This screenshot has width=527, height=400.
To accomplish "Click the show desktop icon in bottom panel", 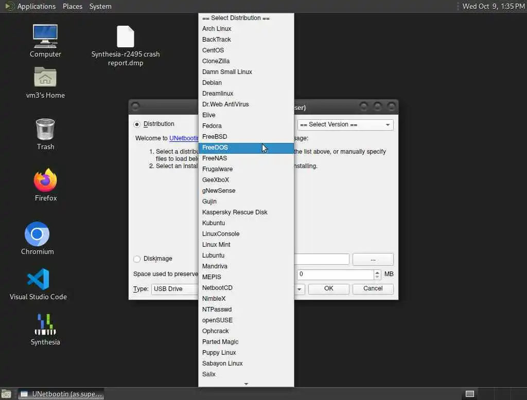I will point(6,394).
